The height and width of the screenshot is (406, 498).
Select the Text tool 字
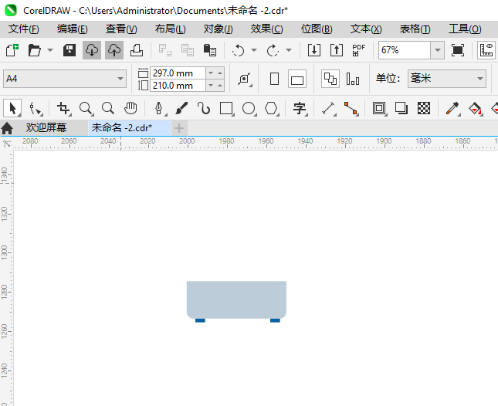coord(300,108)
